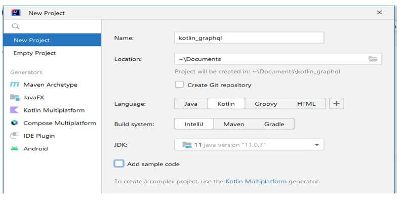Select Empty Project in the sidebar
This screenshot has width=406, height=200.
pyautogui.click(x=52, y=53)
